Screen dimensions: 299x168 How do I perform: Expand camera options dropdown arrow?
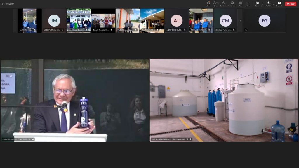click(263, 4)
